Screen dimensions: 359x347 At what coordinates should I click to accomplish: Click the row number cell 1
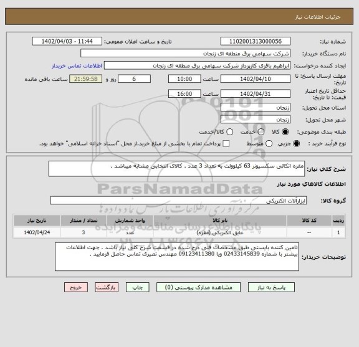(x=338, y=232)
